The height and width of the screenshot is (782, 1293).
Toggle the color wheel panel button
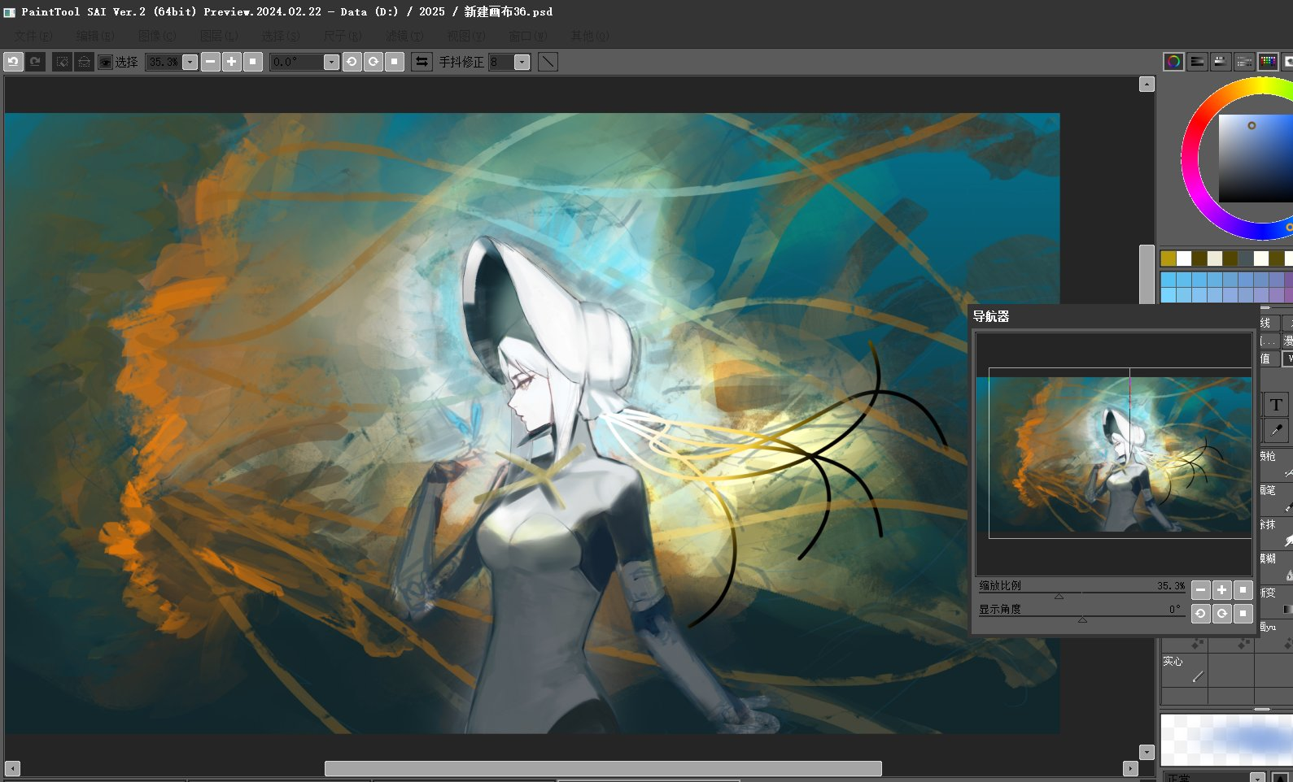(1173, 62)
